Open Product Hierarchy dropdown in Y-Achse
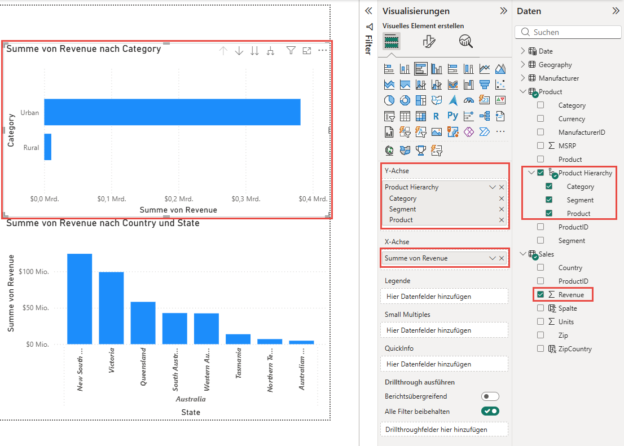624x446 pixels. [493, 187]
